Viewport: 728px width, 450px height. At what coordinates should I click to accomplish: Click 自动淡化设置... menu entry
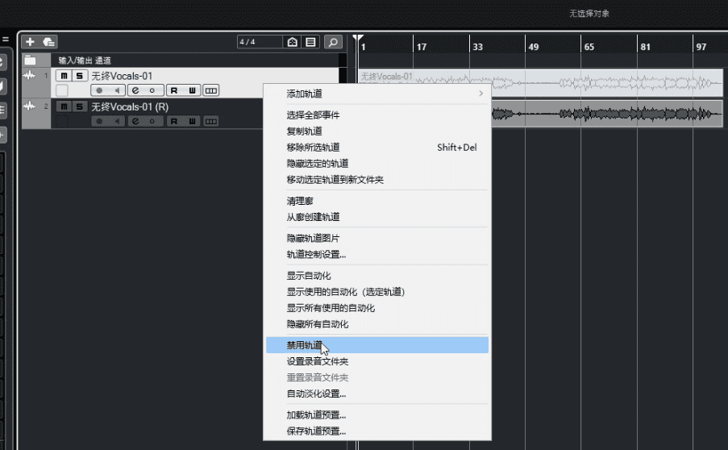pyautogui.click(x=316, y=394)
